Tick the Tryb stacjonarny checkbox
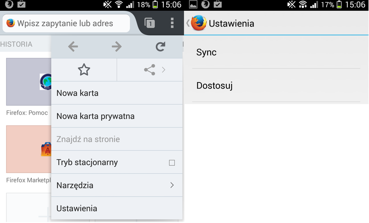Screen dimensions: 369x223 [172, 163]
